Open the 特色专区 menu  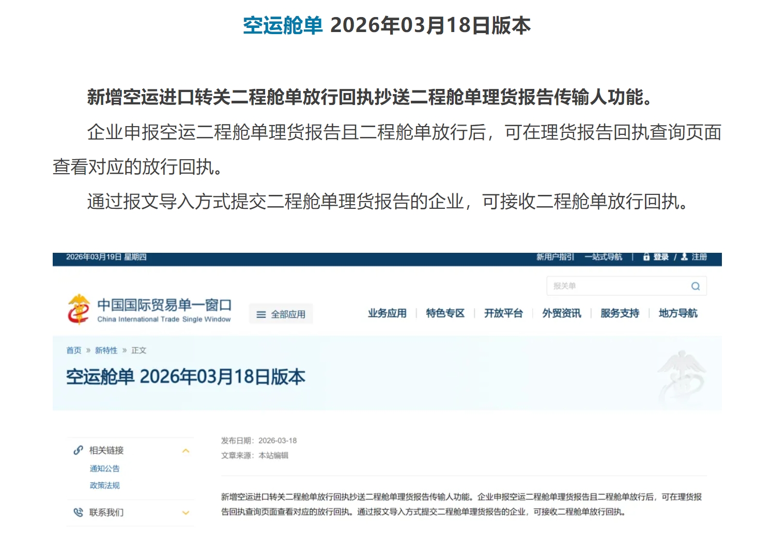(x=445, y=313)
